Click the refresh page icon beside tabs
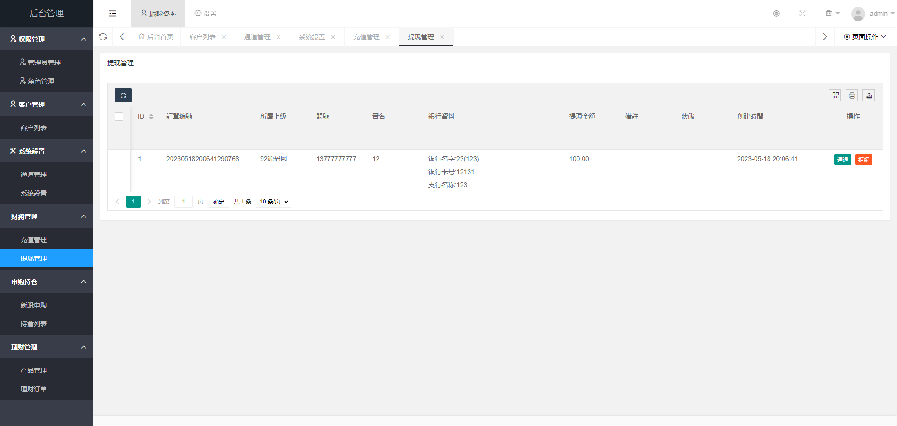The height and width of the screenshot is (426, 897). click(103, 37)
